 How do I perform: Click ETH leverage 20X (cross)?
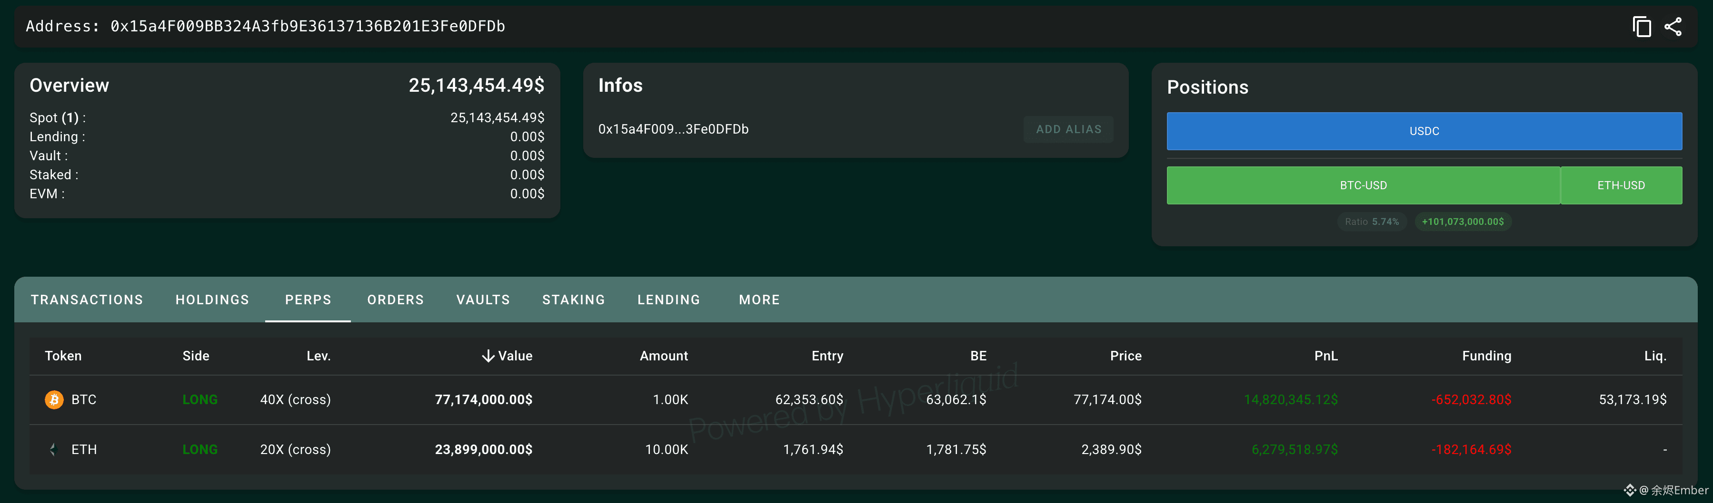(x=295, y=449)
